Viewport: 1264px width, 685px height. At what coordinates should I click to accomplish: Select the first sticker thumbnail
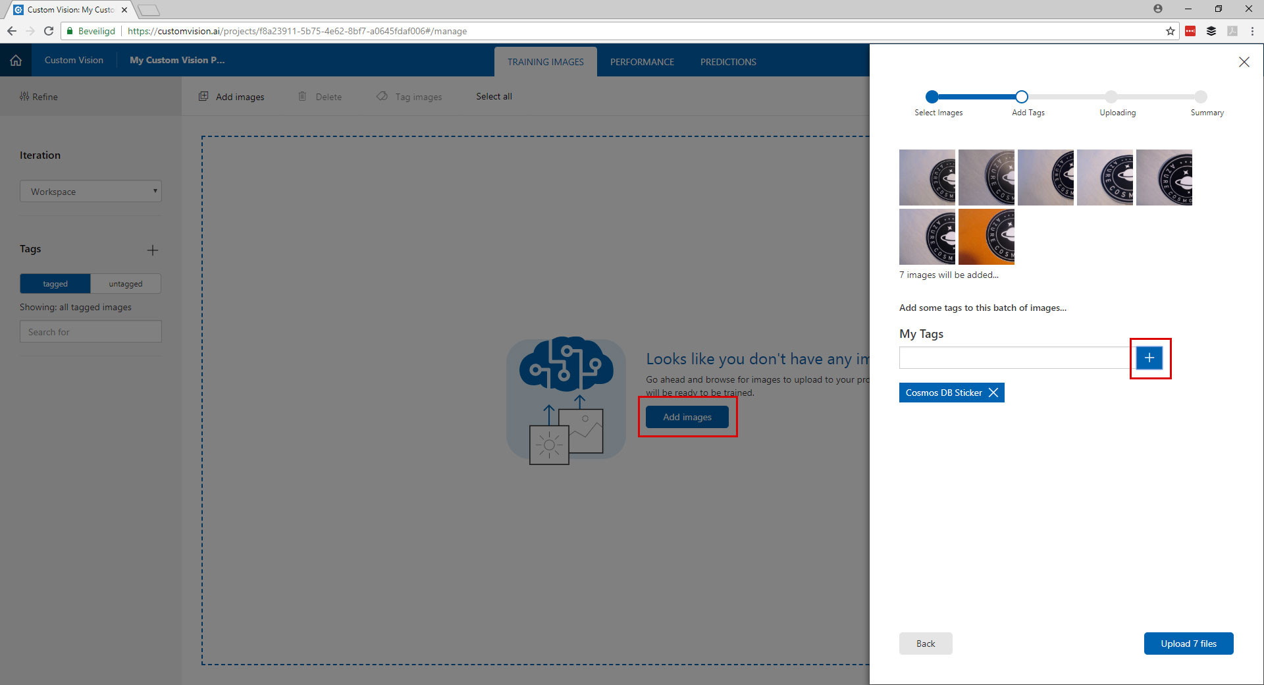(927, 177)
